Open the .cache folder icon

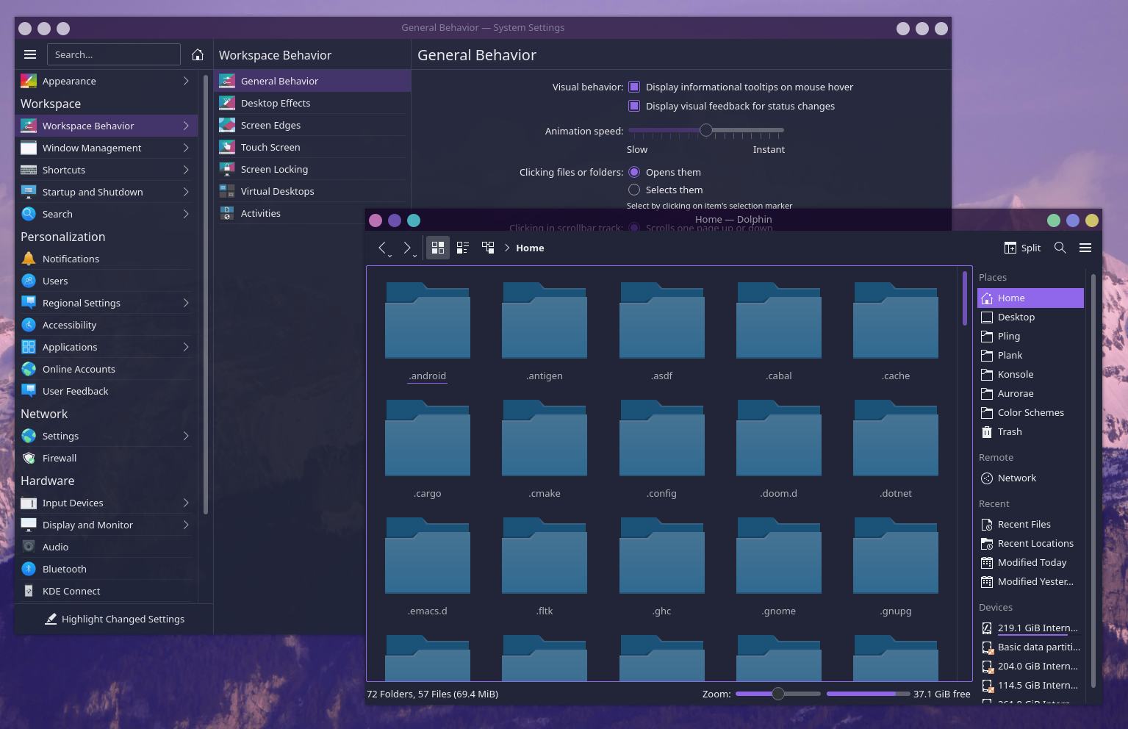coord(896,320)
